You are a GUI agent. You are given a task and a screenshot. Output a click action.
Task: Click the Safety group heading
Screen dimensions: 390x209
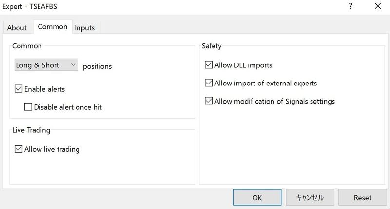212,46
